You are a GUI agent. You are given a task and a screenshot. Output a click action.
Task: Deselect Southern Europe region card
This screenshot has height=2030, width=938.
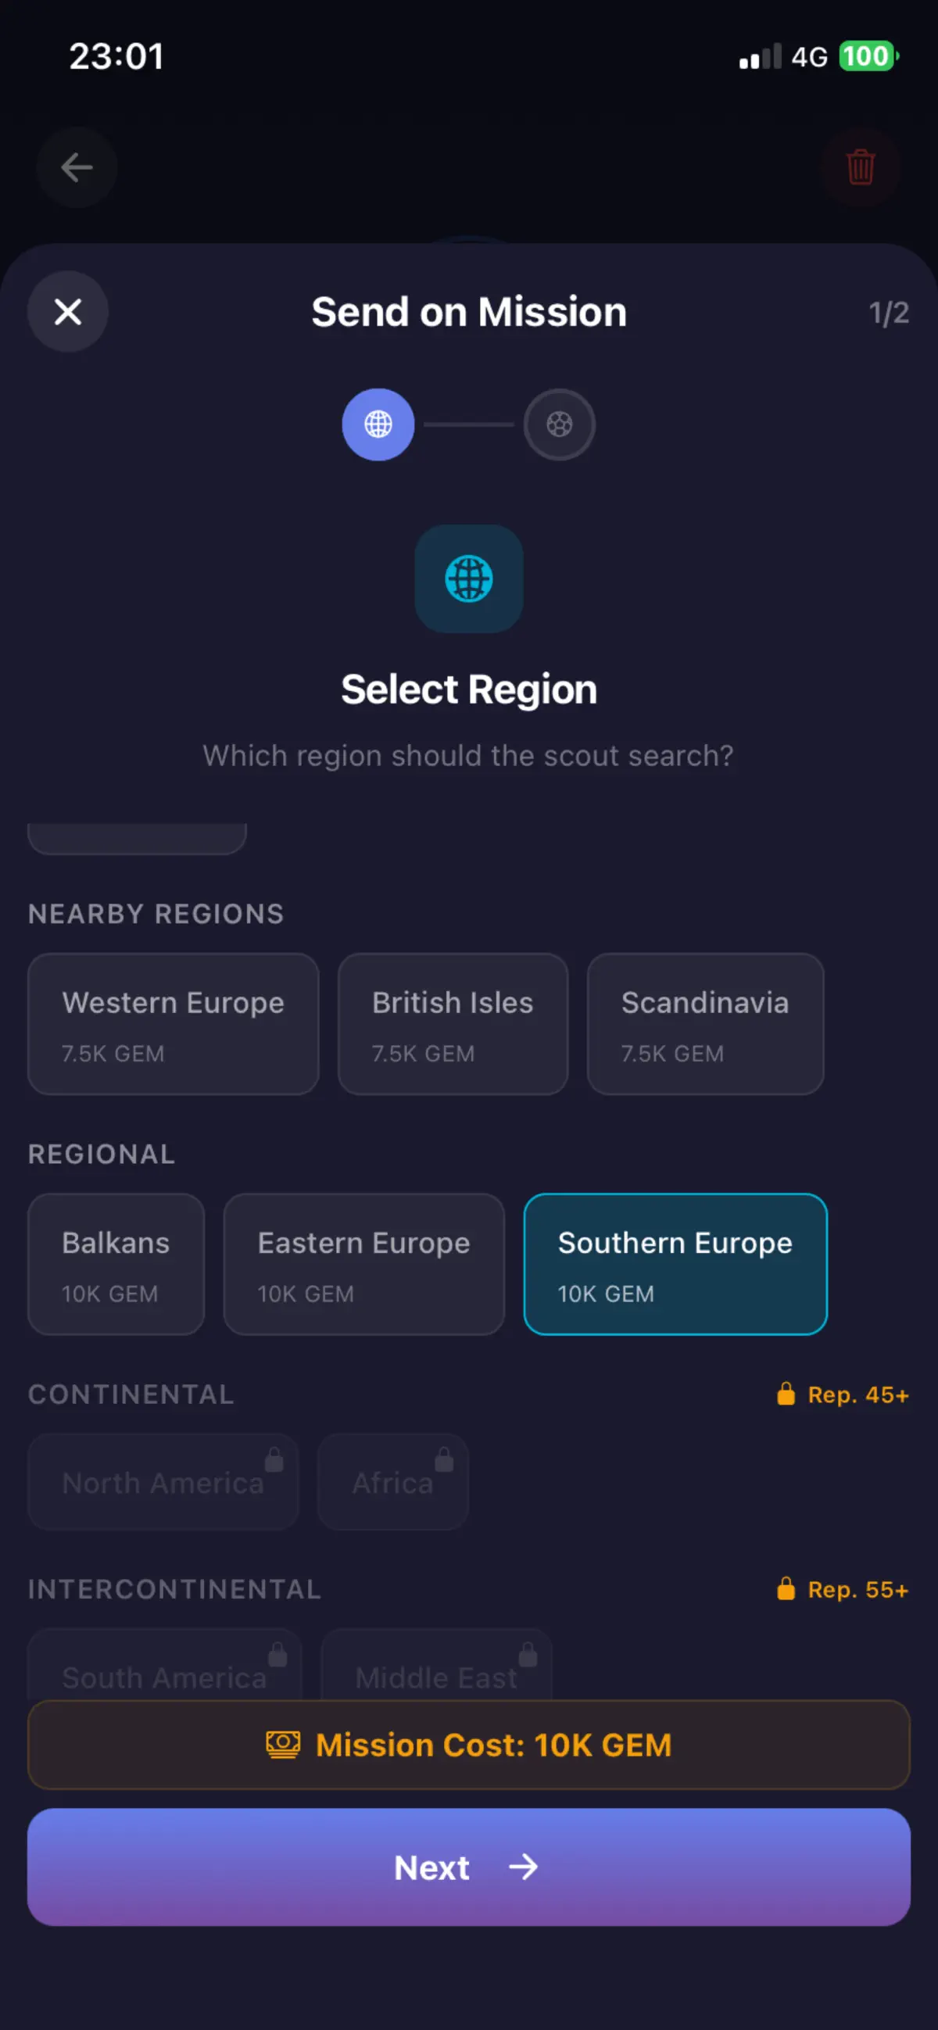pos(675,1264)
